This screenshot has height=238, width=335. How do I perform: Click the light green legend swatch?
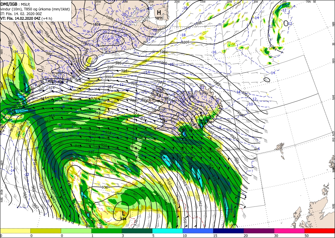pyautogui.click(x=76, y=231)
